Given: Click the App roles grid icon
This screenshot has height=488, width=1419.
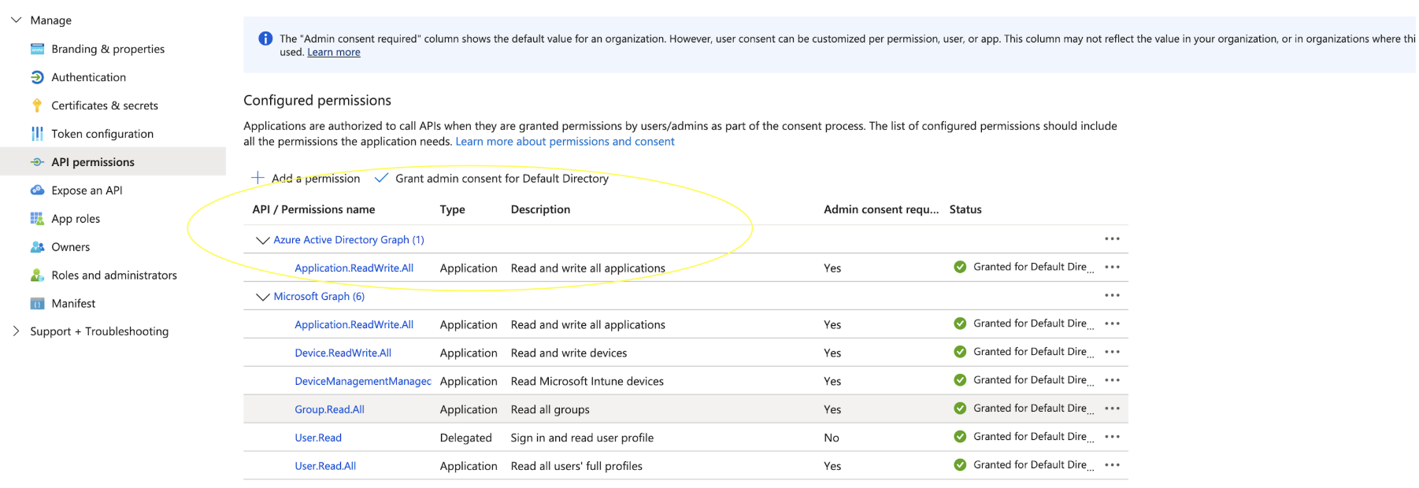Looking at the screenshot, I should [x=37, y=219].
